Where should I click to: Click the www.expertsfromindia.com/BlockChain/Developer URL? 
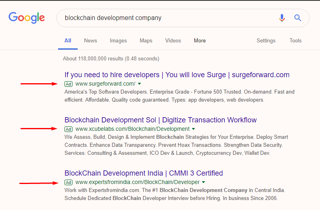coord(137,182)
